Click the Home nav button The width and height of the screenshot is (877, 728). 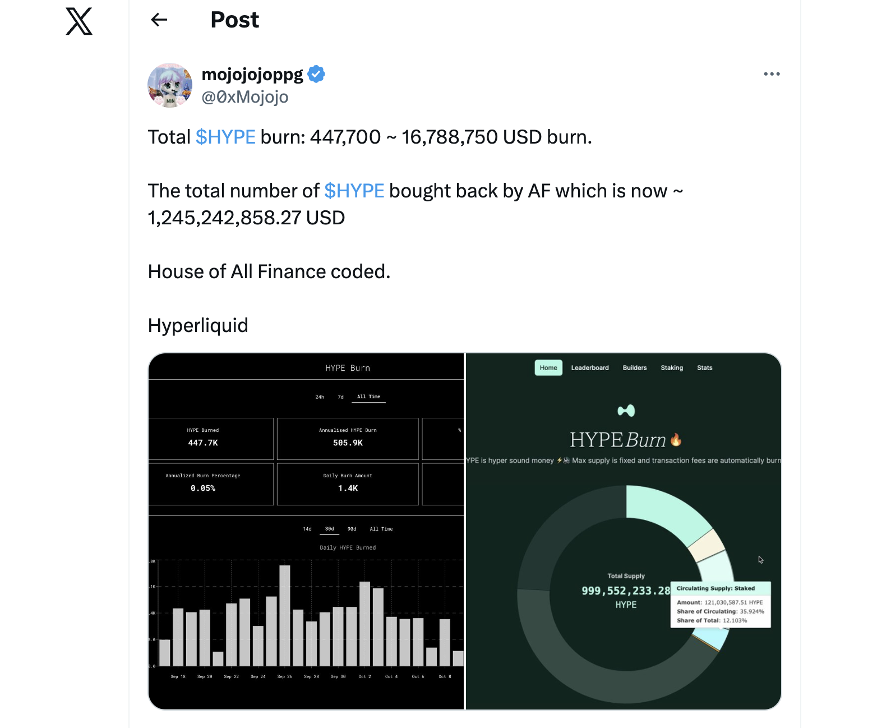tap(548, 368)
